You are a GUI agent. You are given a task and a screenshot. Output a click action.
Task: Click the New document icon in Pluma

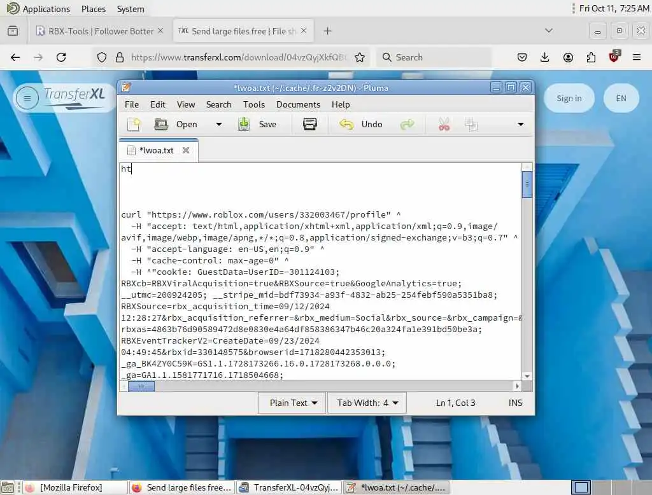pos(134,124)
